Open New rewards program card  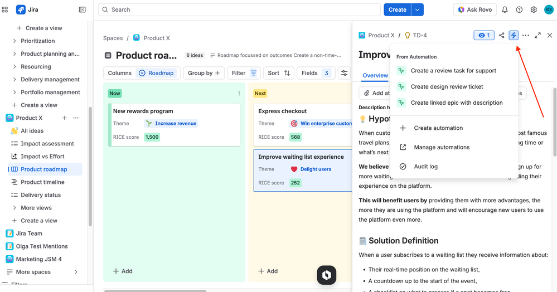tap(174, 125)
